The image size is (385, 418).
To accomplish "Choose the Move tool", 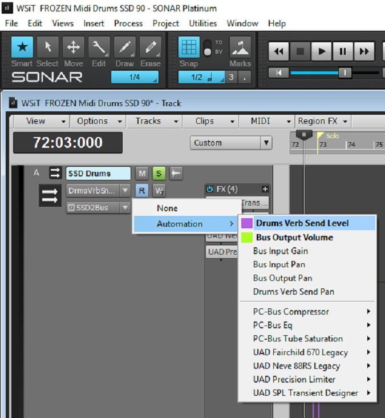I will [73, 47].
